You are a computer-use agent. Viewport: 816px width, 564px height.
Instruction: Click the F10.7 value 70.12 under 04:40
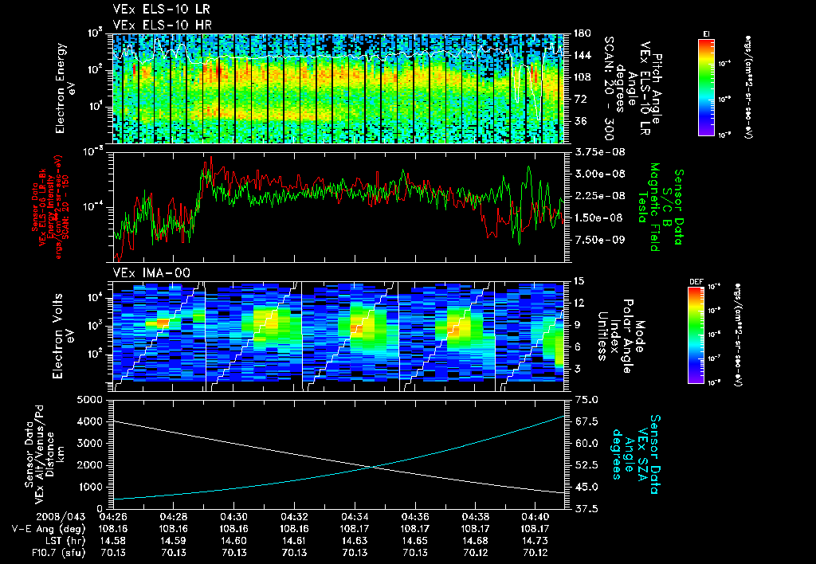pos(535,553)
